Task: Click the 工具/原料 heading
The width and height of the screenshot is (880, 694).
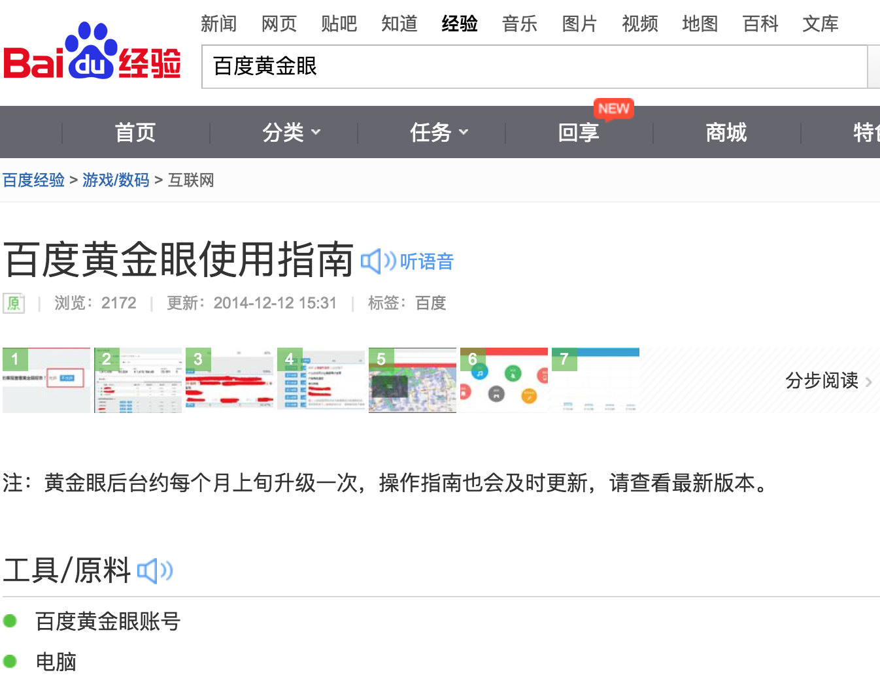Action: pos(67,570)
